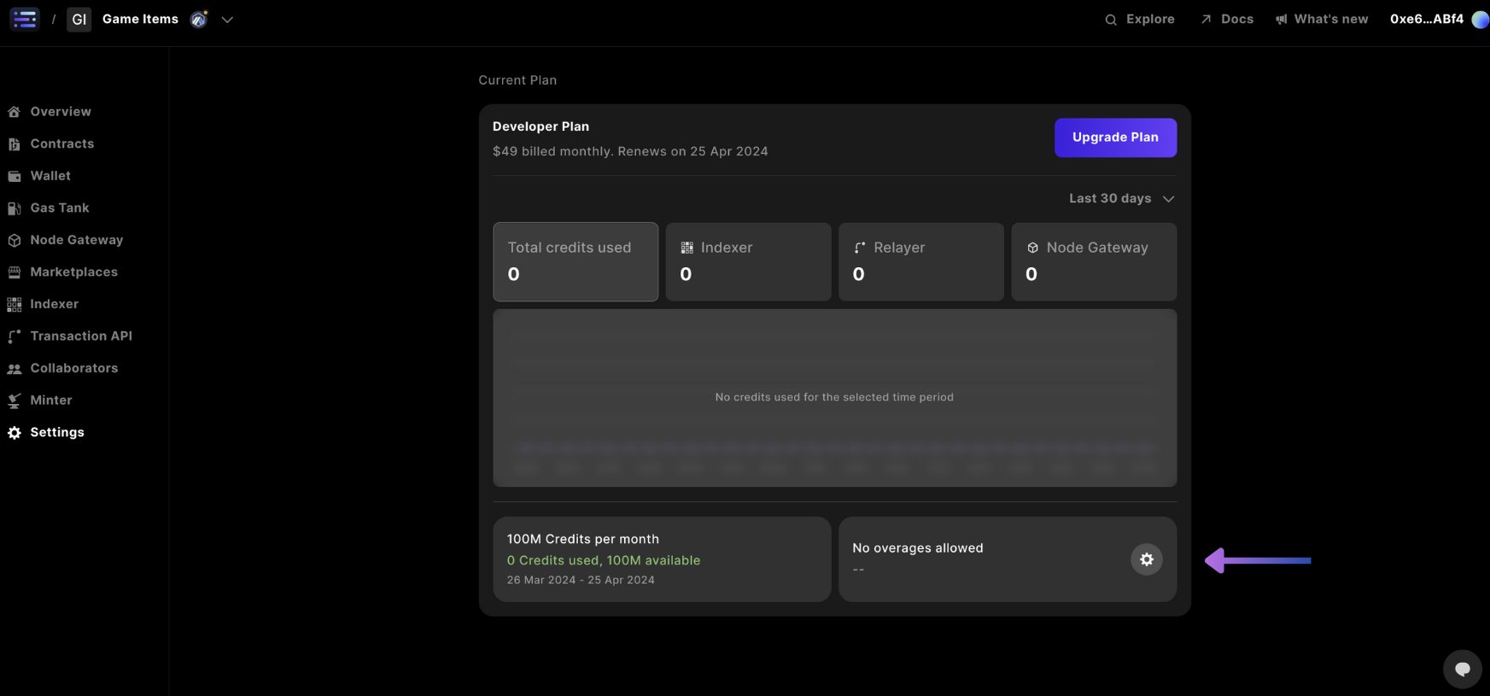Image resolution: width=1490 pixels, height=696 pixels.
Task: Click the Current Plan section heading
Action: [x=517, y=80]
